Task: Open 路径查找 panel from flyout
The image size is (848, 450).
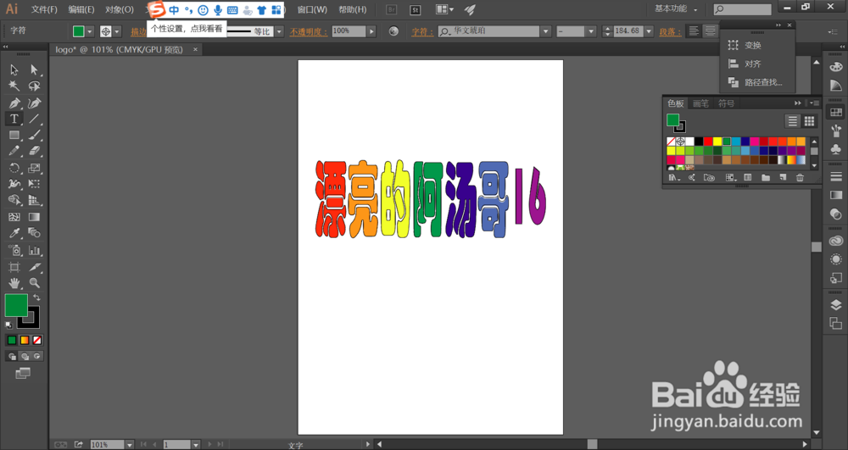Action: [756, 82]
